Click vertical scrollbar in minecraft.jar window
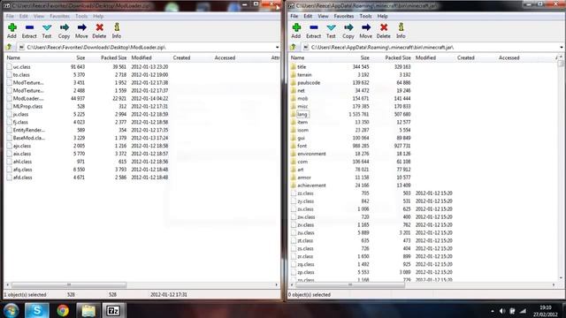 pyautogui.click(x=561, y=64)
